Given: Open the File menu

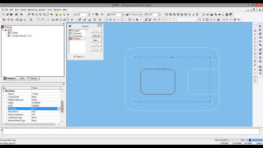Looking at the screenshot, I should (x=7, y=10).
